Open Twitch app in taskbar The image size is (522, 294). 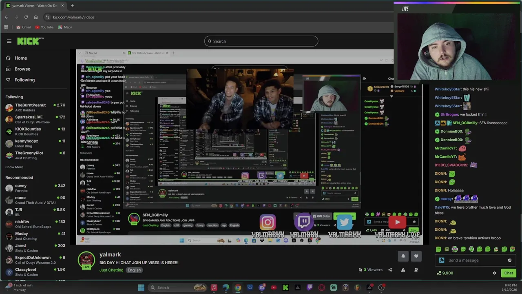pyautogui.click(x=310, y=287)
